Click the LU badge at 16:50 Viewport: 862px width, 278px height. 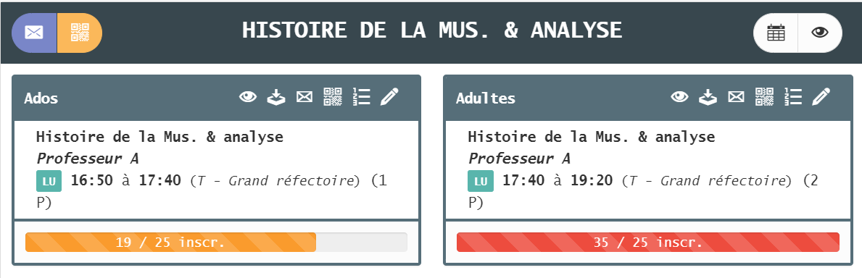[x=49, y=181]
